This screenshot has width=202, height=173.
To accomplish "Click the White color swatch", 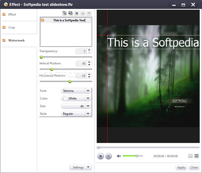I will pyautogui.click(x=65, y=98).
